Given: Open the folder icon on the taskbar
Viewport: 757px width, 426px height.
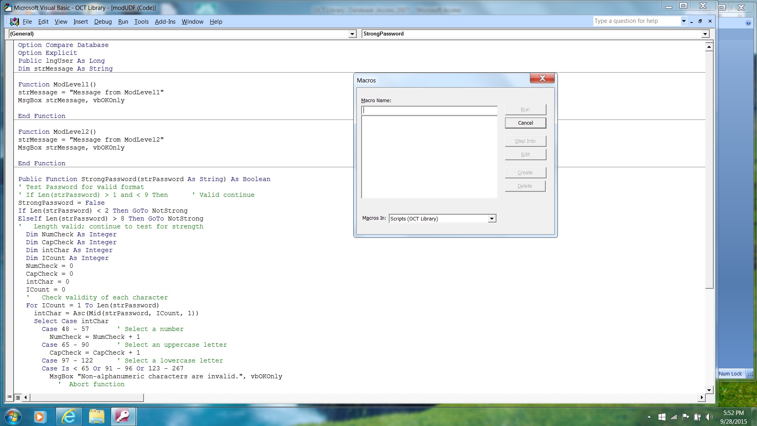Looking at the screenshot, I should point(96,417).
